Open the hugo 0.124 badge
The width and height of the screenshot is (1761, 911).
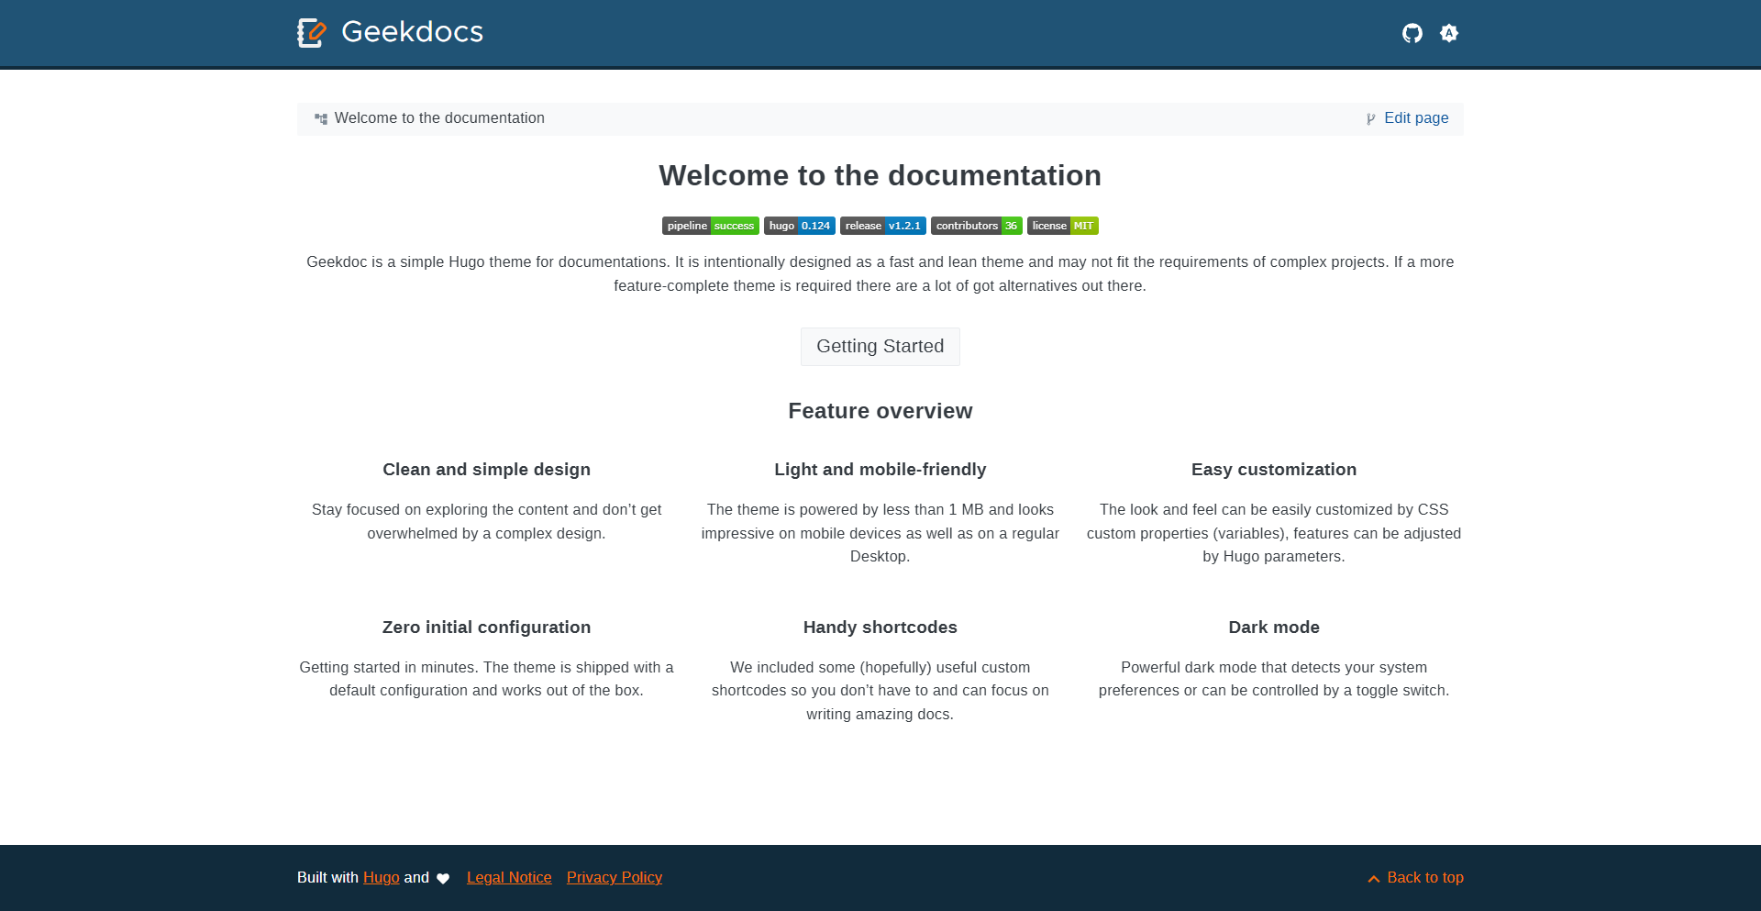(x=800, y=226)
